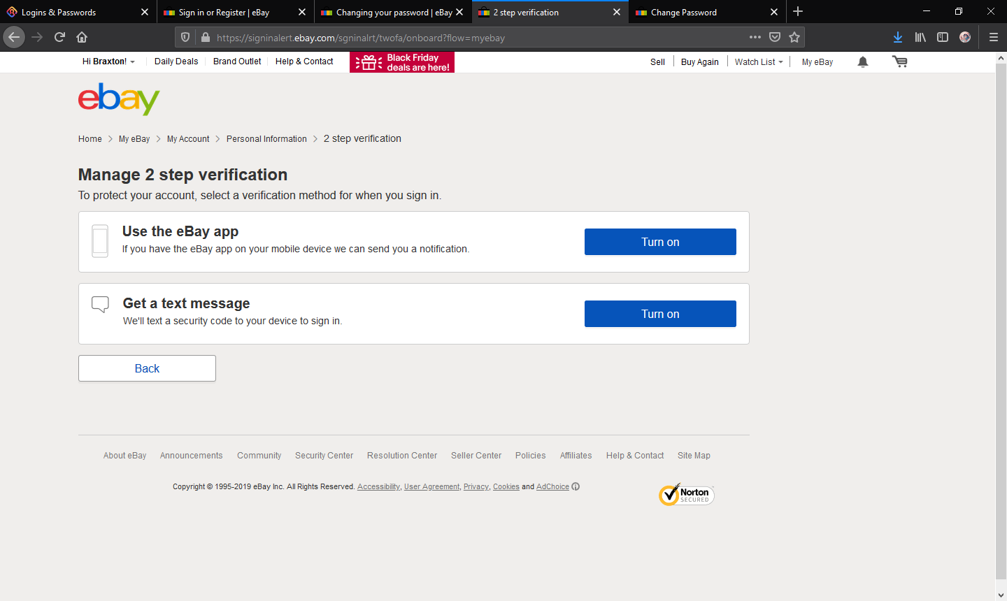
Task: Turn on text message verification
Action: click(659, 314)
